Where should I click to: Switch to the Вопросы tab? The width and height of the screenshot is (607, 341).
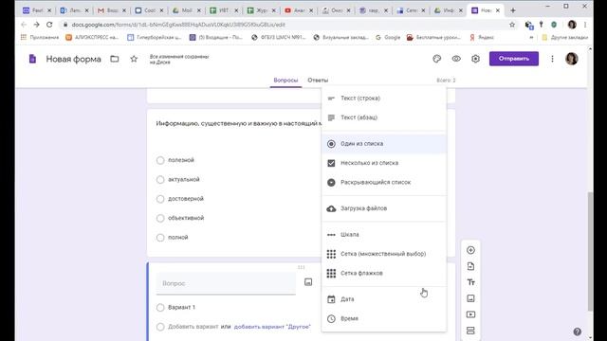tap(285, 80)
